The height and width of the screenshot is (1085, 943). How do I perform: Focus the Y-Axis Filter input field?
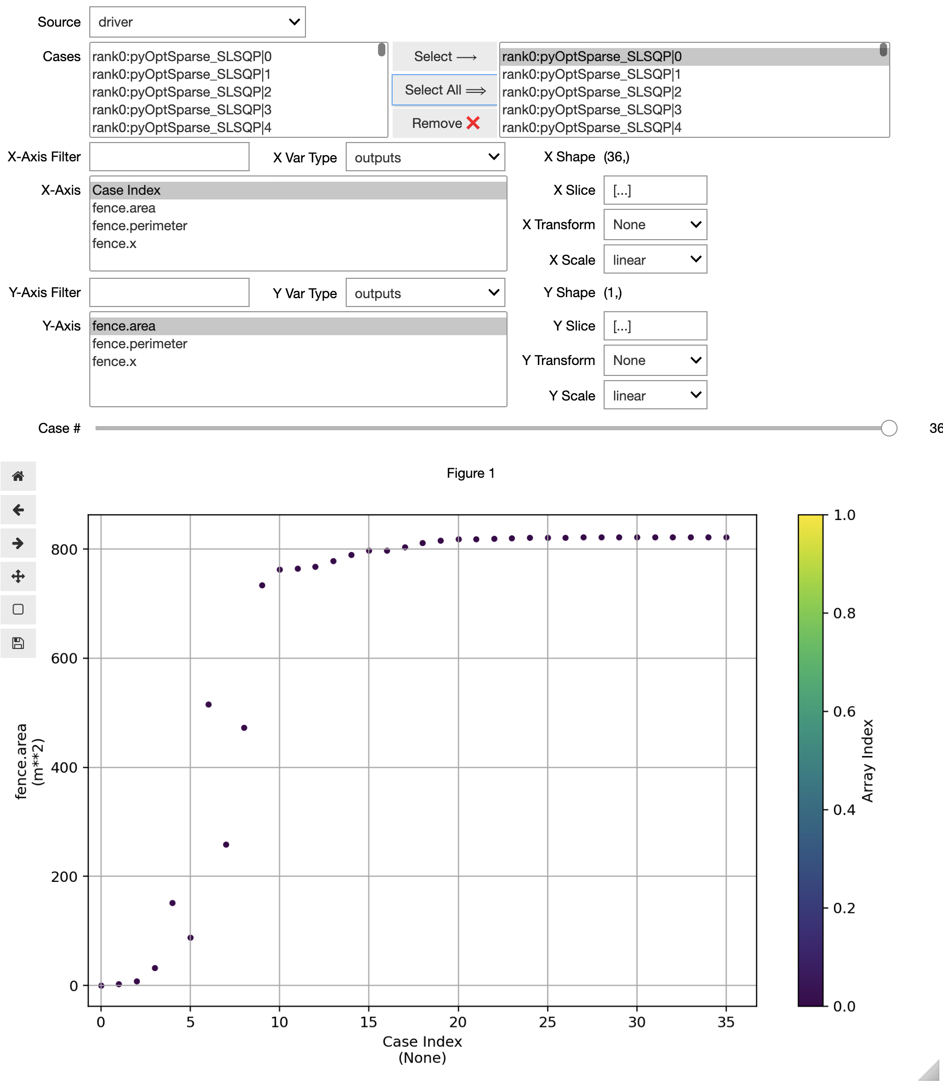pos(170,292)
